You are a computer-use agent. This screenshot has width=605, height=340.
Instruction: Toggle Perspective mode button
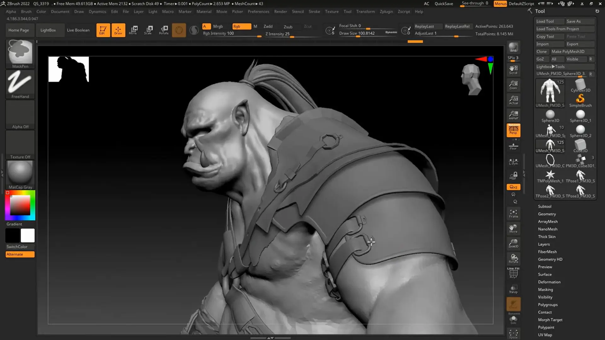(x=513, y=130)
